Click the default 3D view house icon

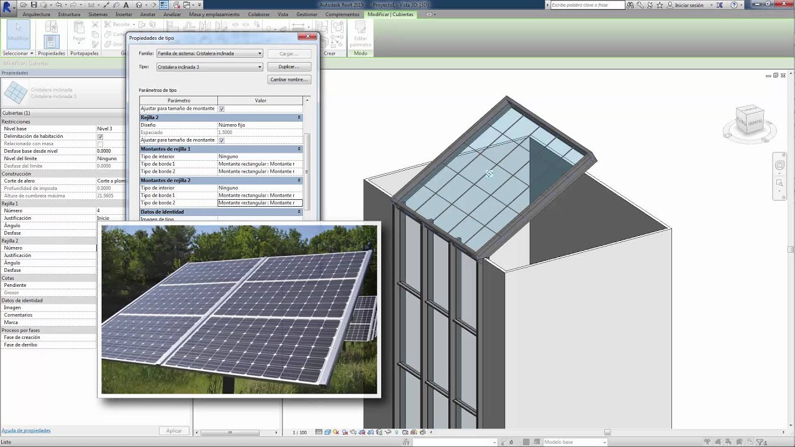coord(139,5)
